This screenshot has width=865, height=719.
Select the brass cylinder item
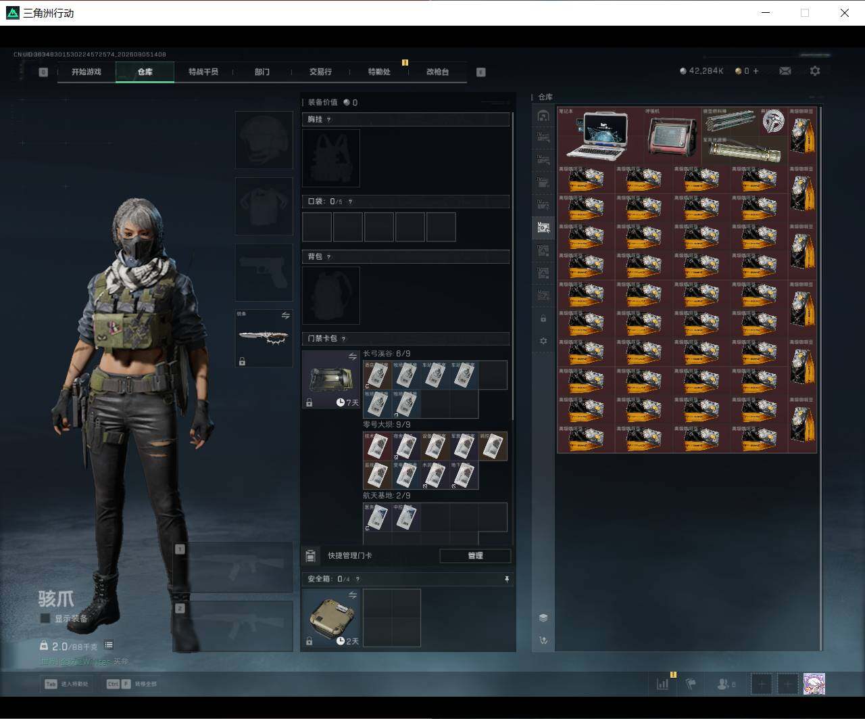point(745,150)
